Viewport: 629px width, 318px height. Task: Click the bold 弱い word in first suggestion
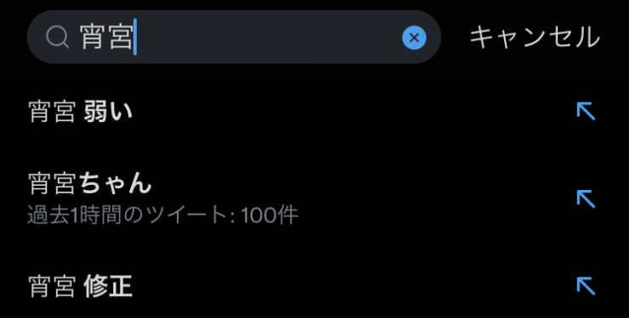108,111
